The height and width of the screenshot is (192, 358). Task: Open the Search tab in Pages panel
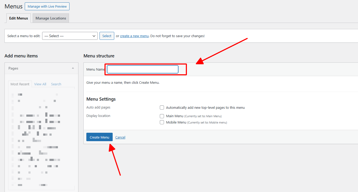pos(56,84)
